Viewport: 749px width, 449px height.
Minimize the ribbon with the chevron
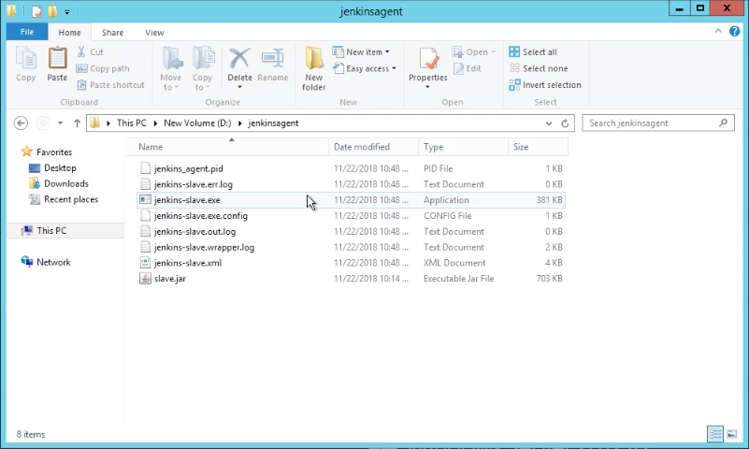tap(718, 31)
